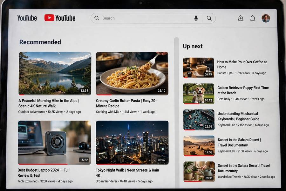Click the "22:03" duration badge
This screenshot has width=286, height=191.
pyautogui.click(x=208, y=126)
